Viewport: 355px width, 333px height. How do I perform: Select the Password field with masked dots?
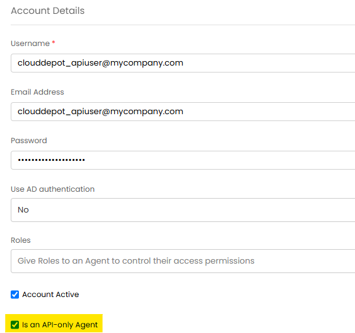point(183,160)
